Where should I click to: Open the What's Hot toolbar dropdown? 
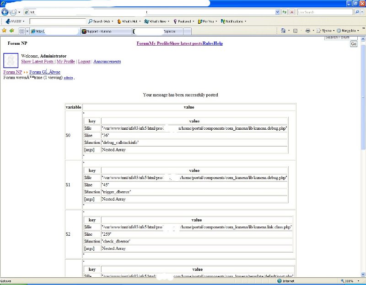128,21
